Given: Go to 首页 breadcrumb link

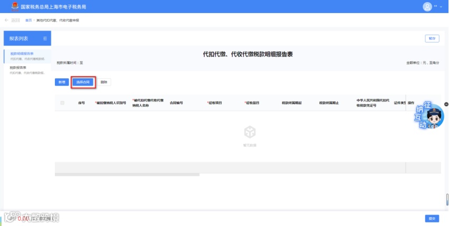Looking at the screenshot, I should (x=28, y=20).
